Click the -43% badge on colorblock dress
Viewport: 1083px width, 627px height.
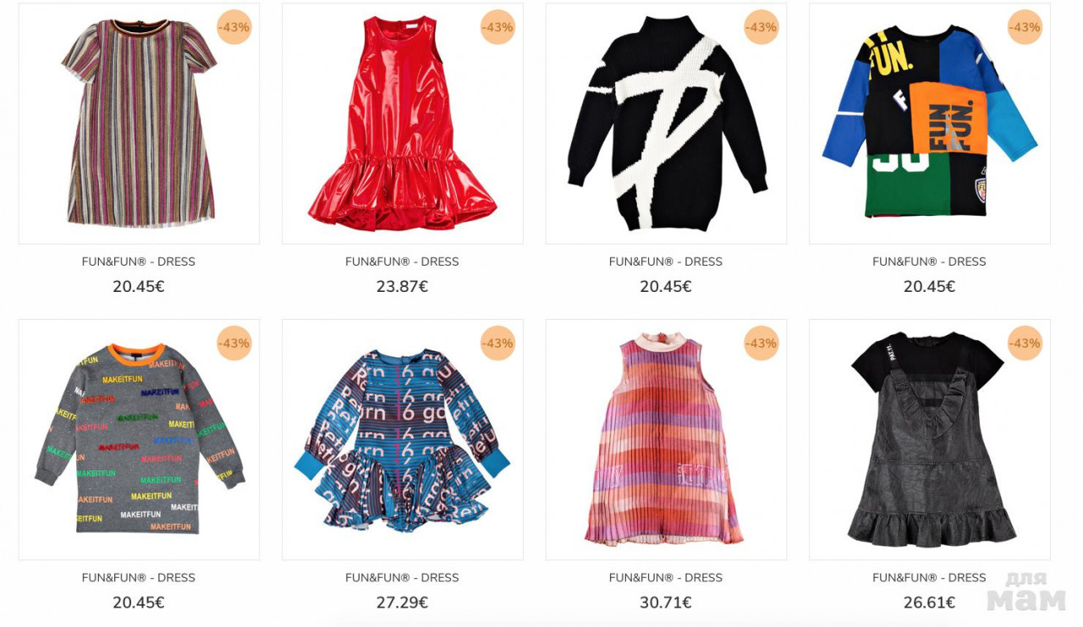coord(1025,27)
